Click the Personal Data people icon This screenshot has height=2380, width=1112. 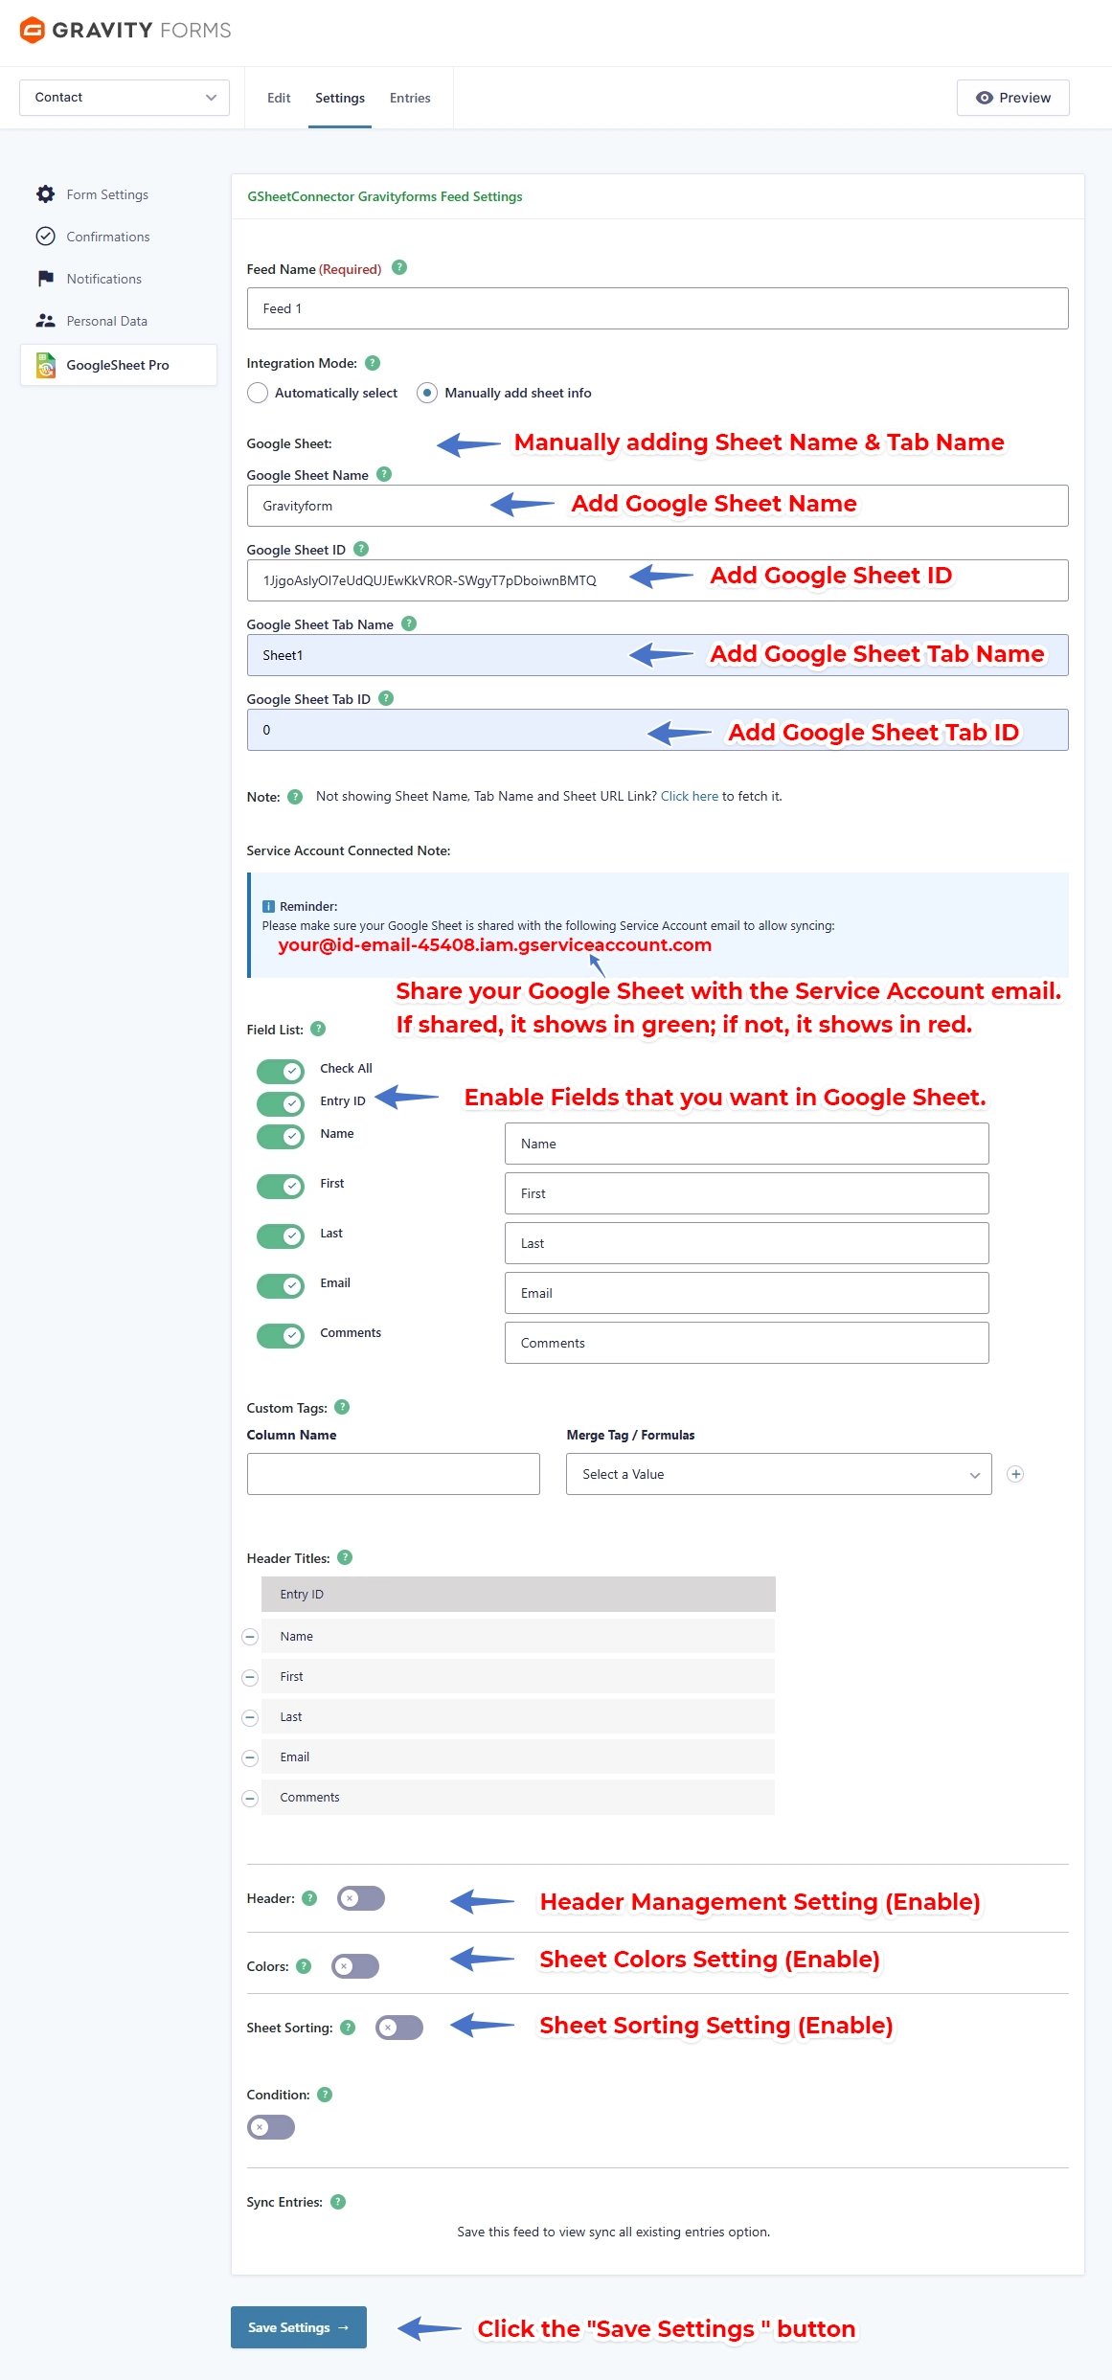pyautogui.click(x=45, y=321)
